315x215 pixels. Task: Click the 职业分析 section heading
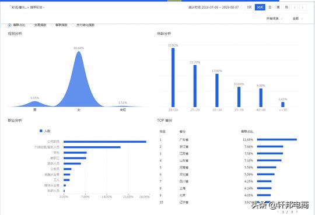(15, 121)
